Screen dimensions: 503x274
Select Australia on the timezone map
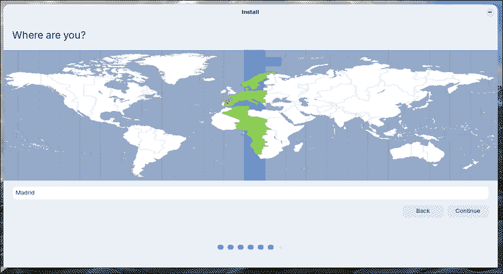click(x=417, y=152)
